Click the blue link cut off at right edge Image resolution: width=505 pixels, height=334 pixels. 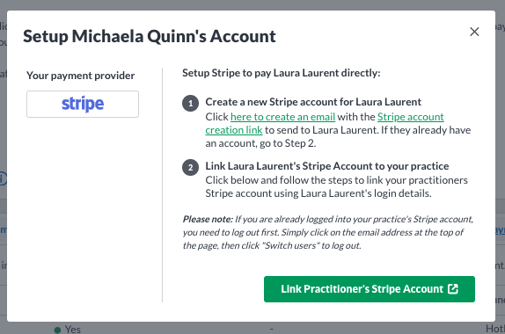[501, 229]
